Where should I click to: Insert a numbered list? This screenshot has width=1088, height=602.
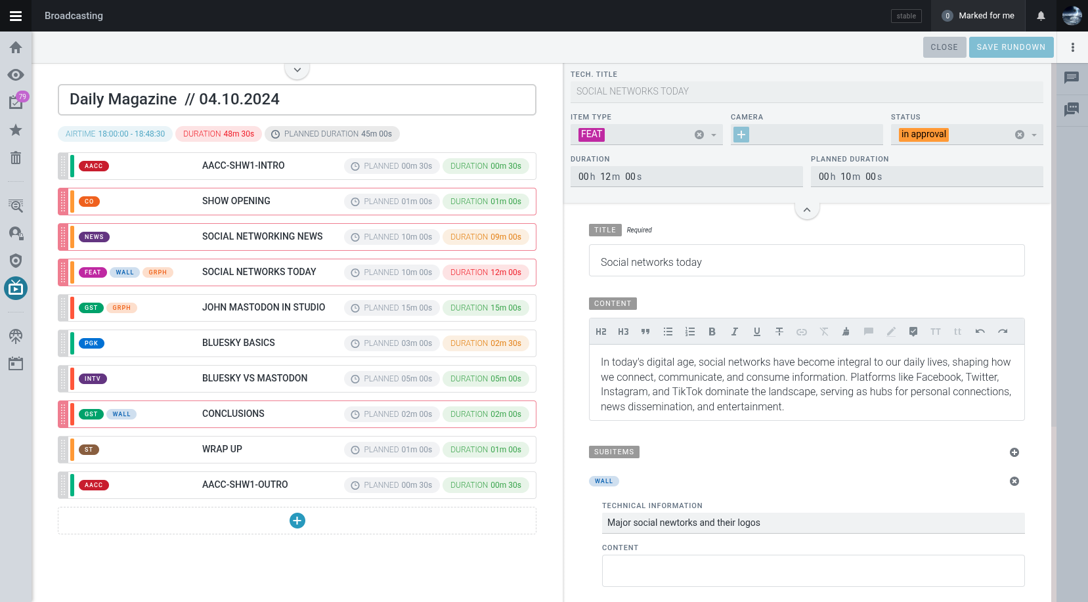689,332
